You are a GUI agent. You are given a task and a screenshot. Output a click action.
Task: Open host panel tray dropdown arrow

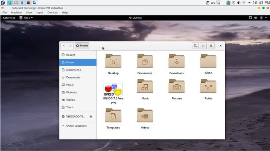coord(249,3)
